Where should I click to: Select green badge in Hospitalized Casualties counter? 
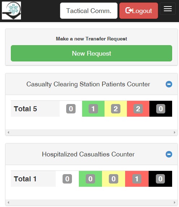(90, 179)
